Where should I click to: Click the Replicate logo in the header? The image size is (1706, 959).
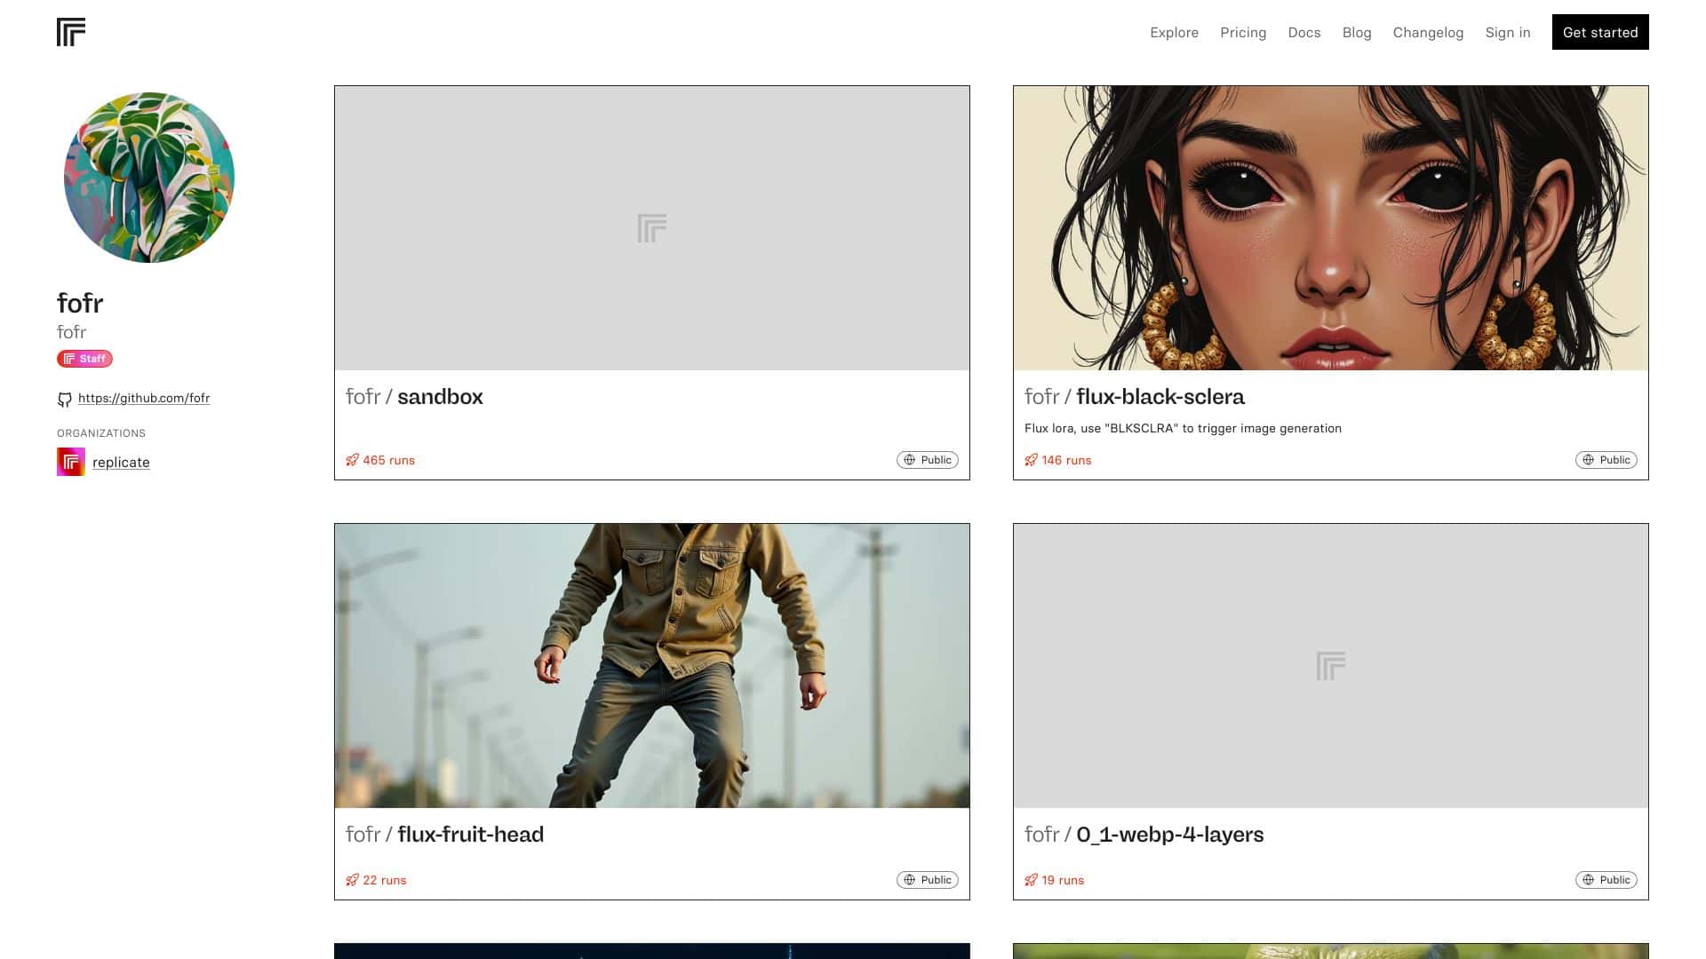71,32
